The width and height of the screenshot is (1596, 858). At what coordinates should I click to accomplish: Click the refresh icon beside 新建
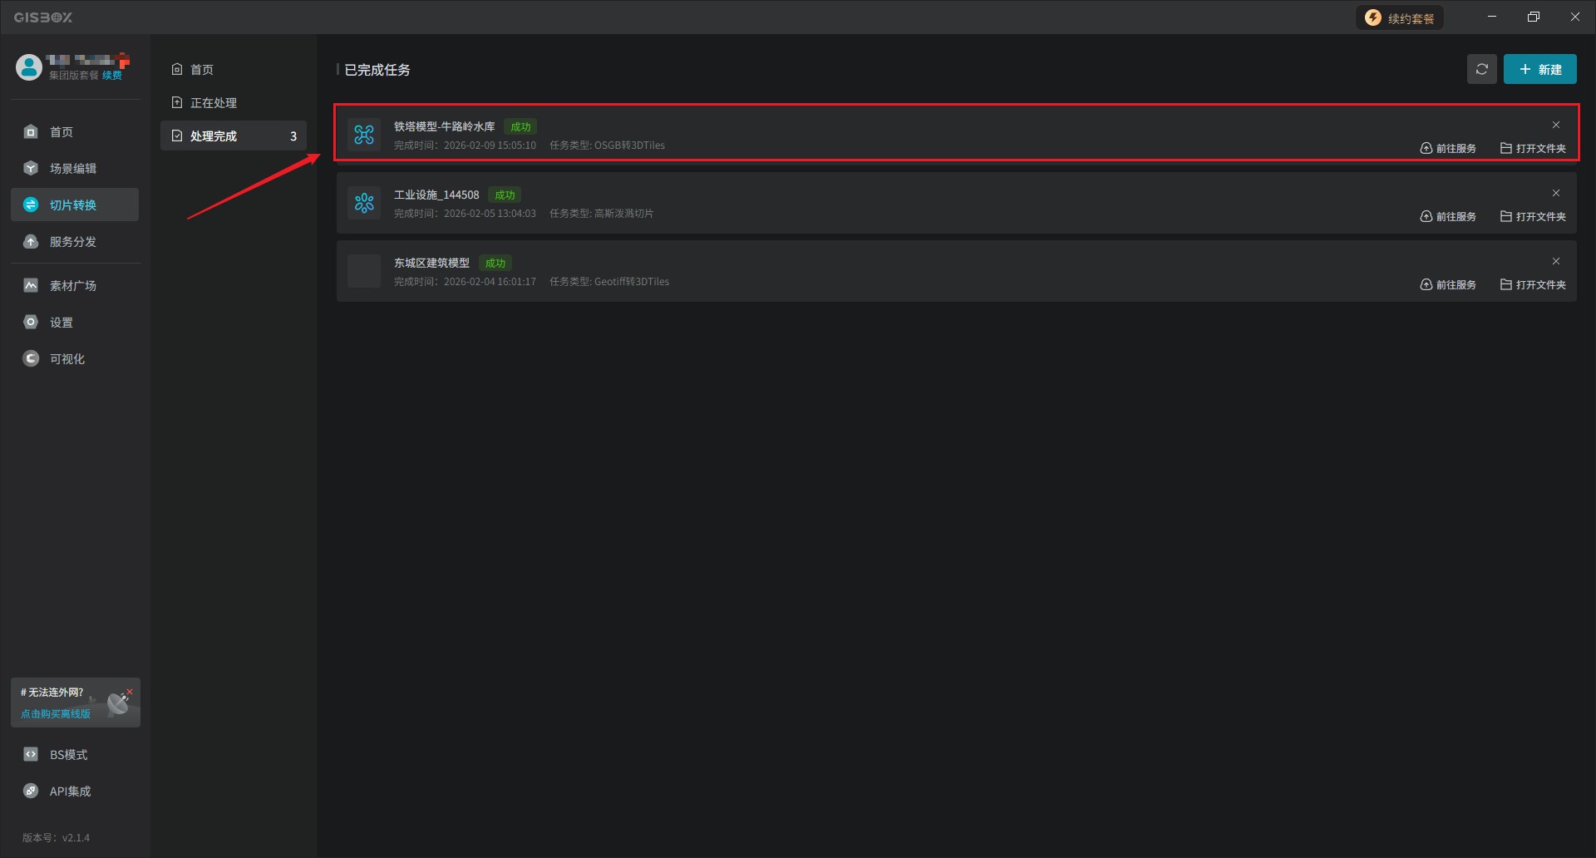(1481, 69)
